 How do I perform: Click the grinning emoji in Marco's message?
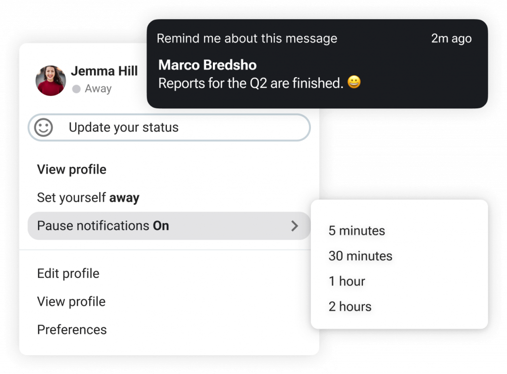(354, 82)
